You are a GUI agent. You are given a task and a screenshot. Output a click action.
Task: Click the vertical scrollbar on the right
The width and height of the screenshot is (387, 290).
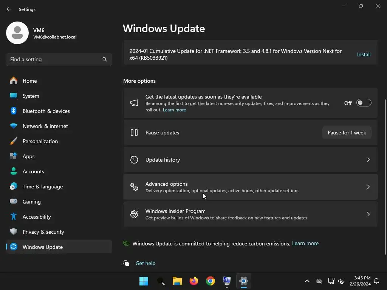tap(385, 177)
